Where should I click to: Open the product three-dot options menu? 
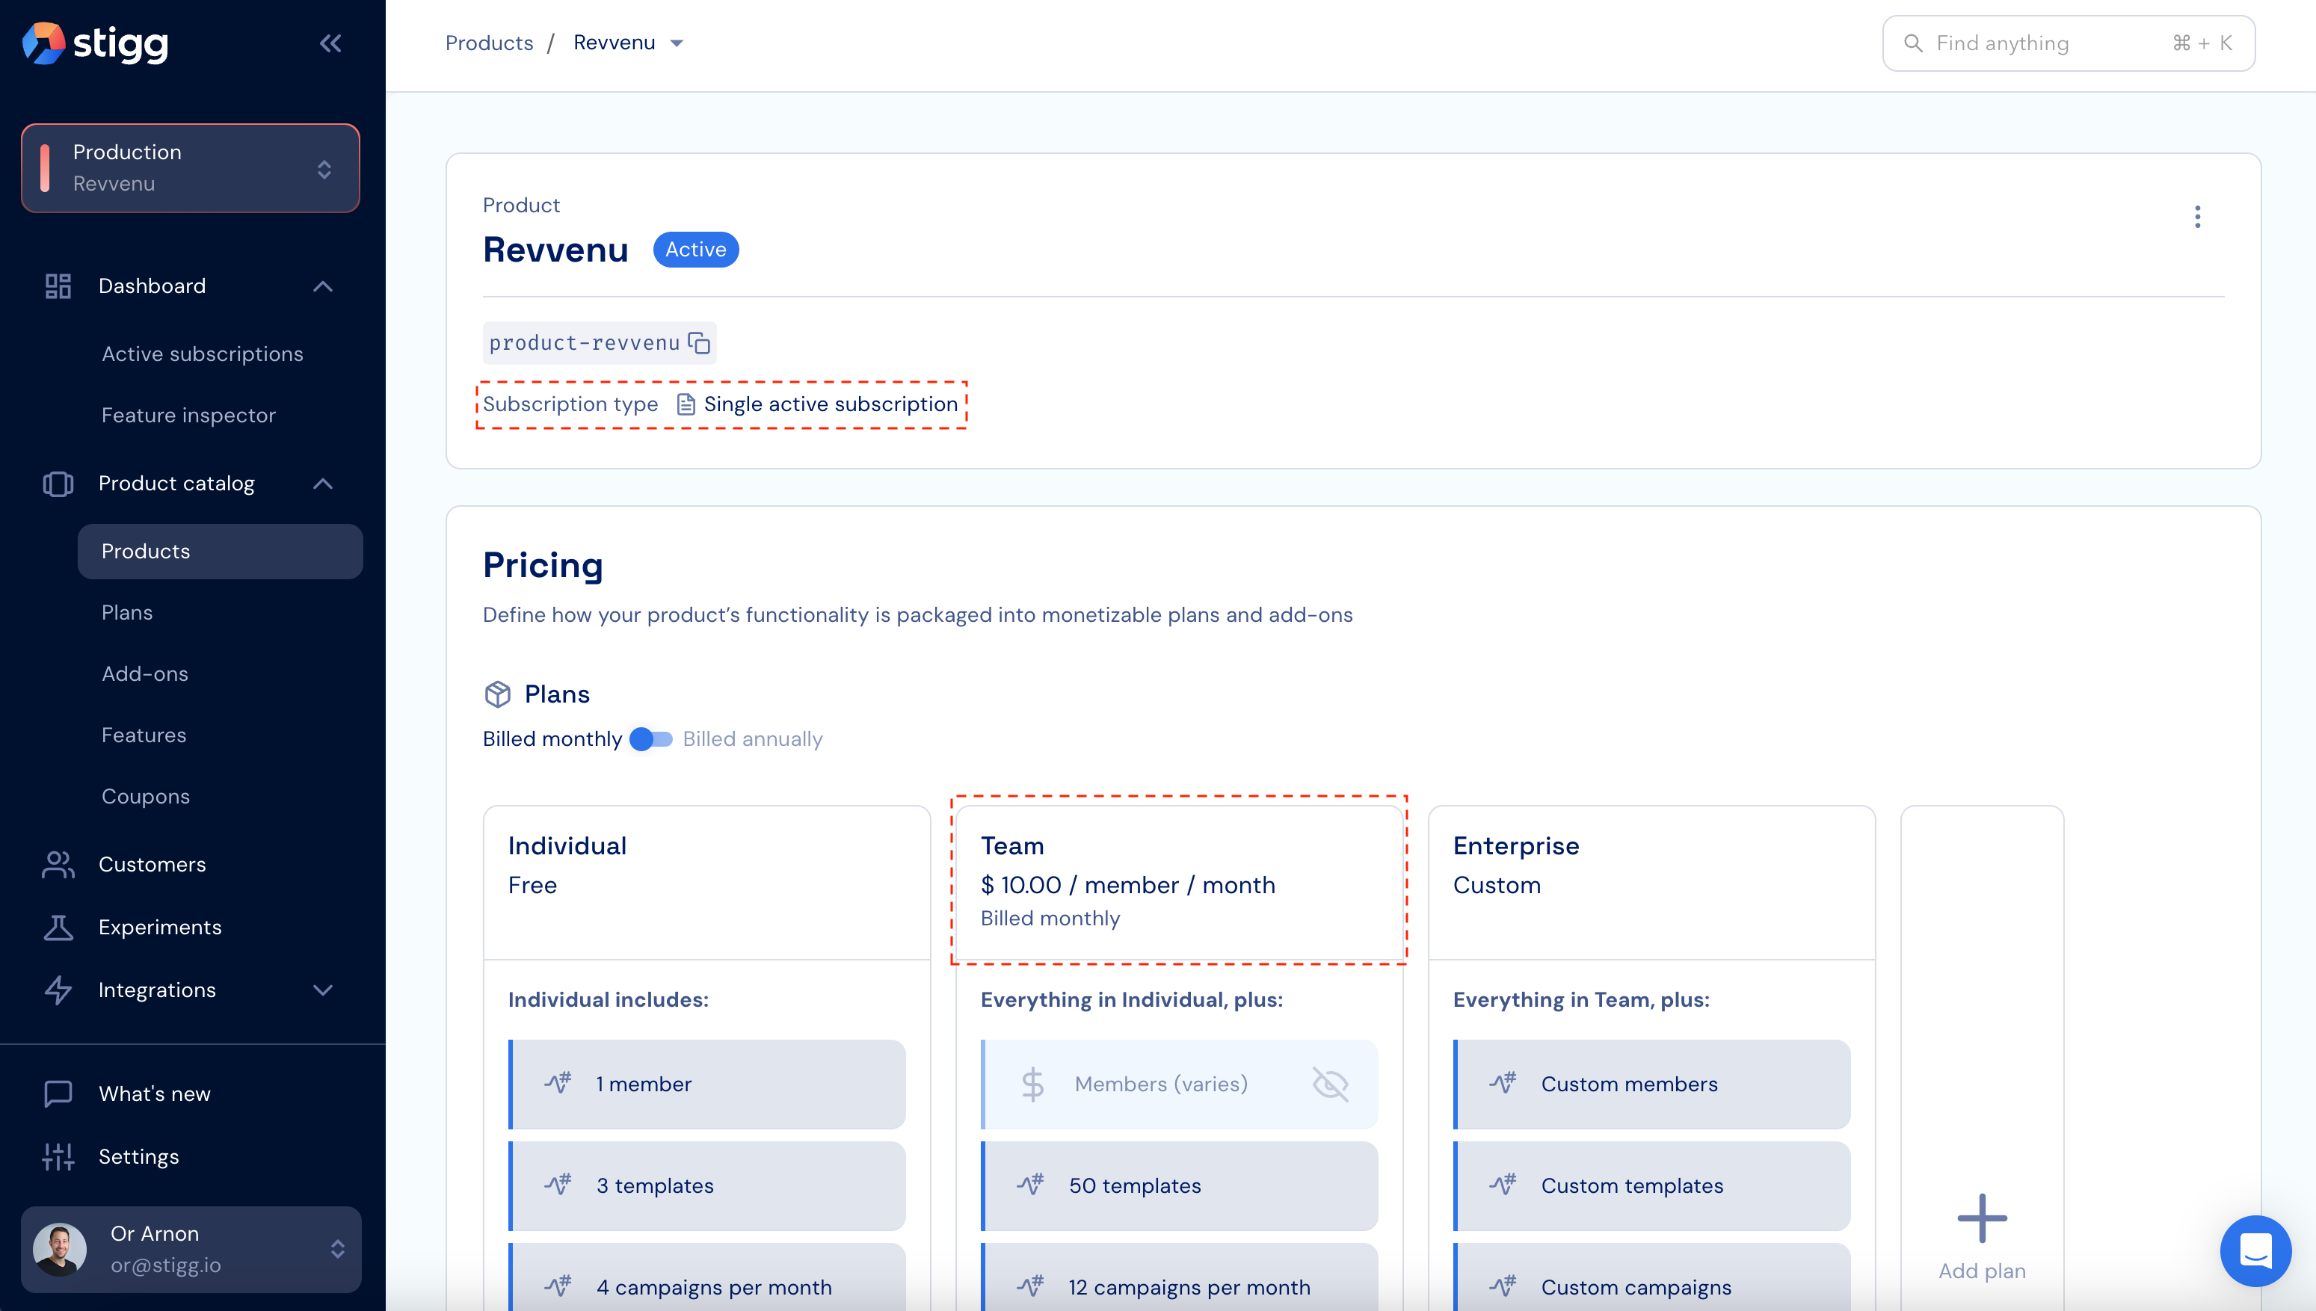click(x=2197, y=217)
